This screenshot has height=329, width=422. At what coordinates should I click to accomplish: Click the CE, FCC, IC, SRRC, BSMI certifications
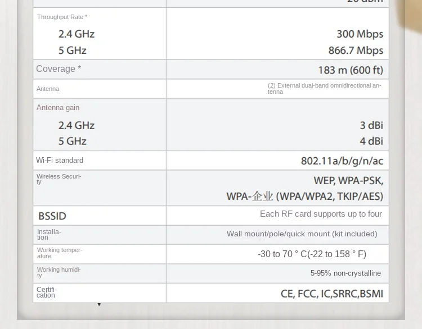[331, 294]
